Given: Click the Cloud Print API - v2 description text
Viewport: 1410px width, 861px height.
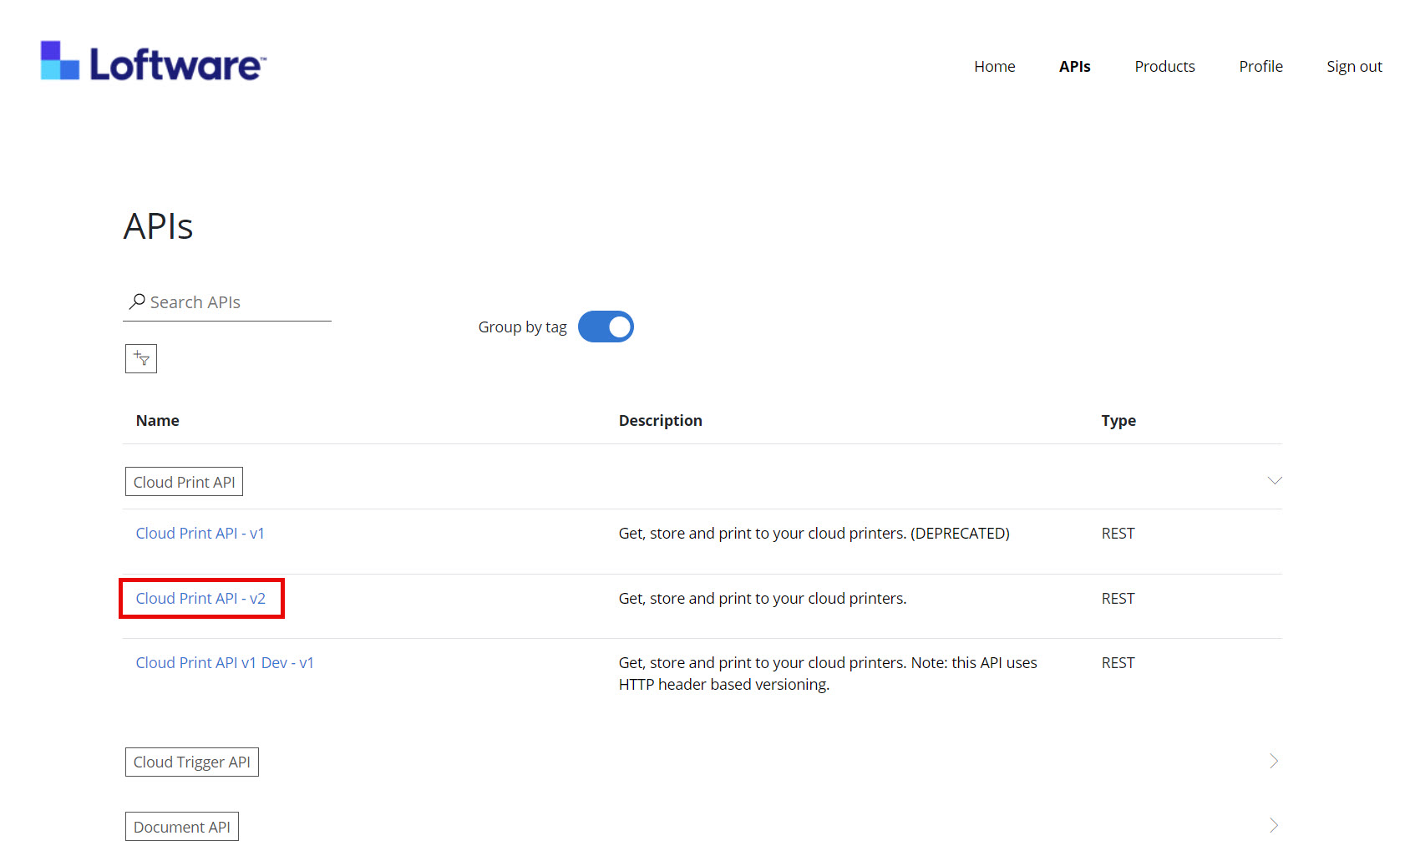Looking at the screenshot, I should click(x=763, y=598).
